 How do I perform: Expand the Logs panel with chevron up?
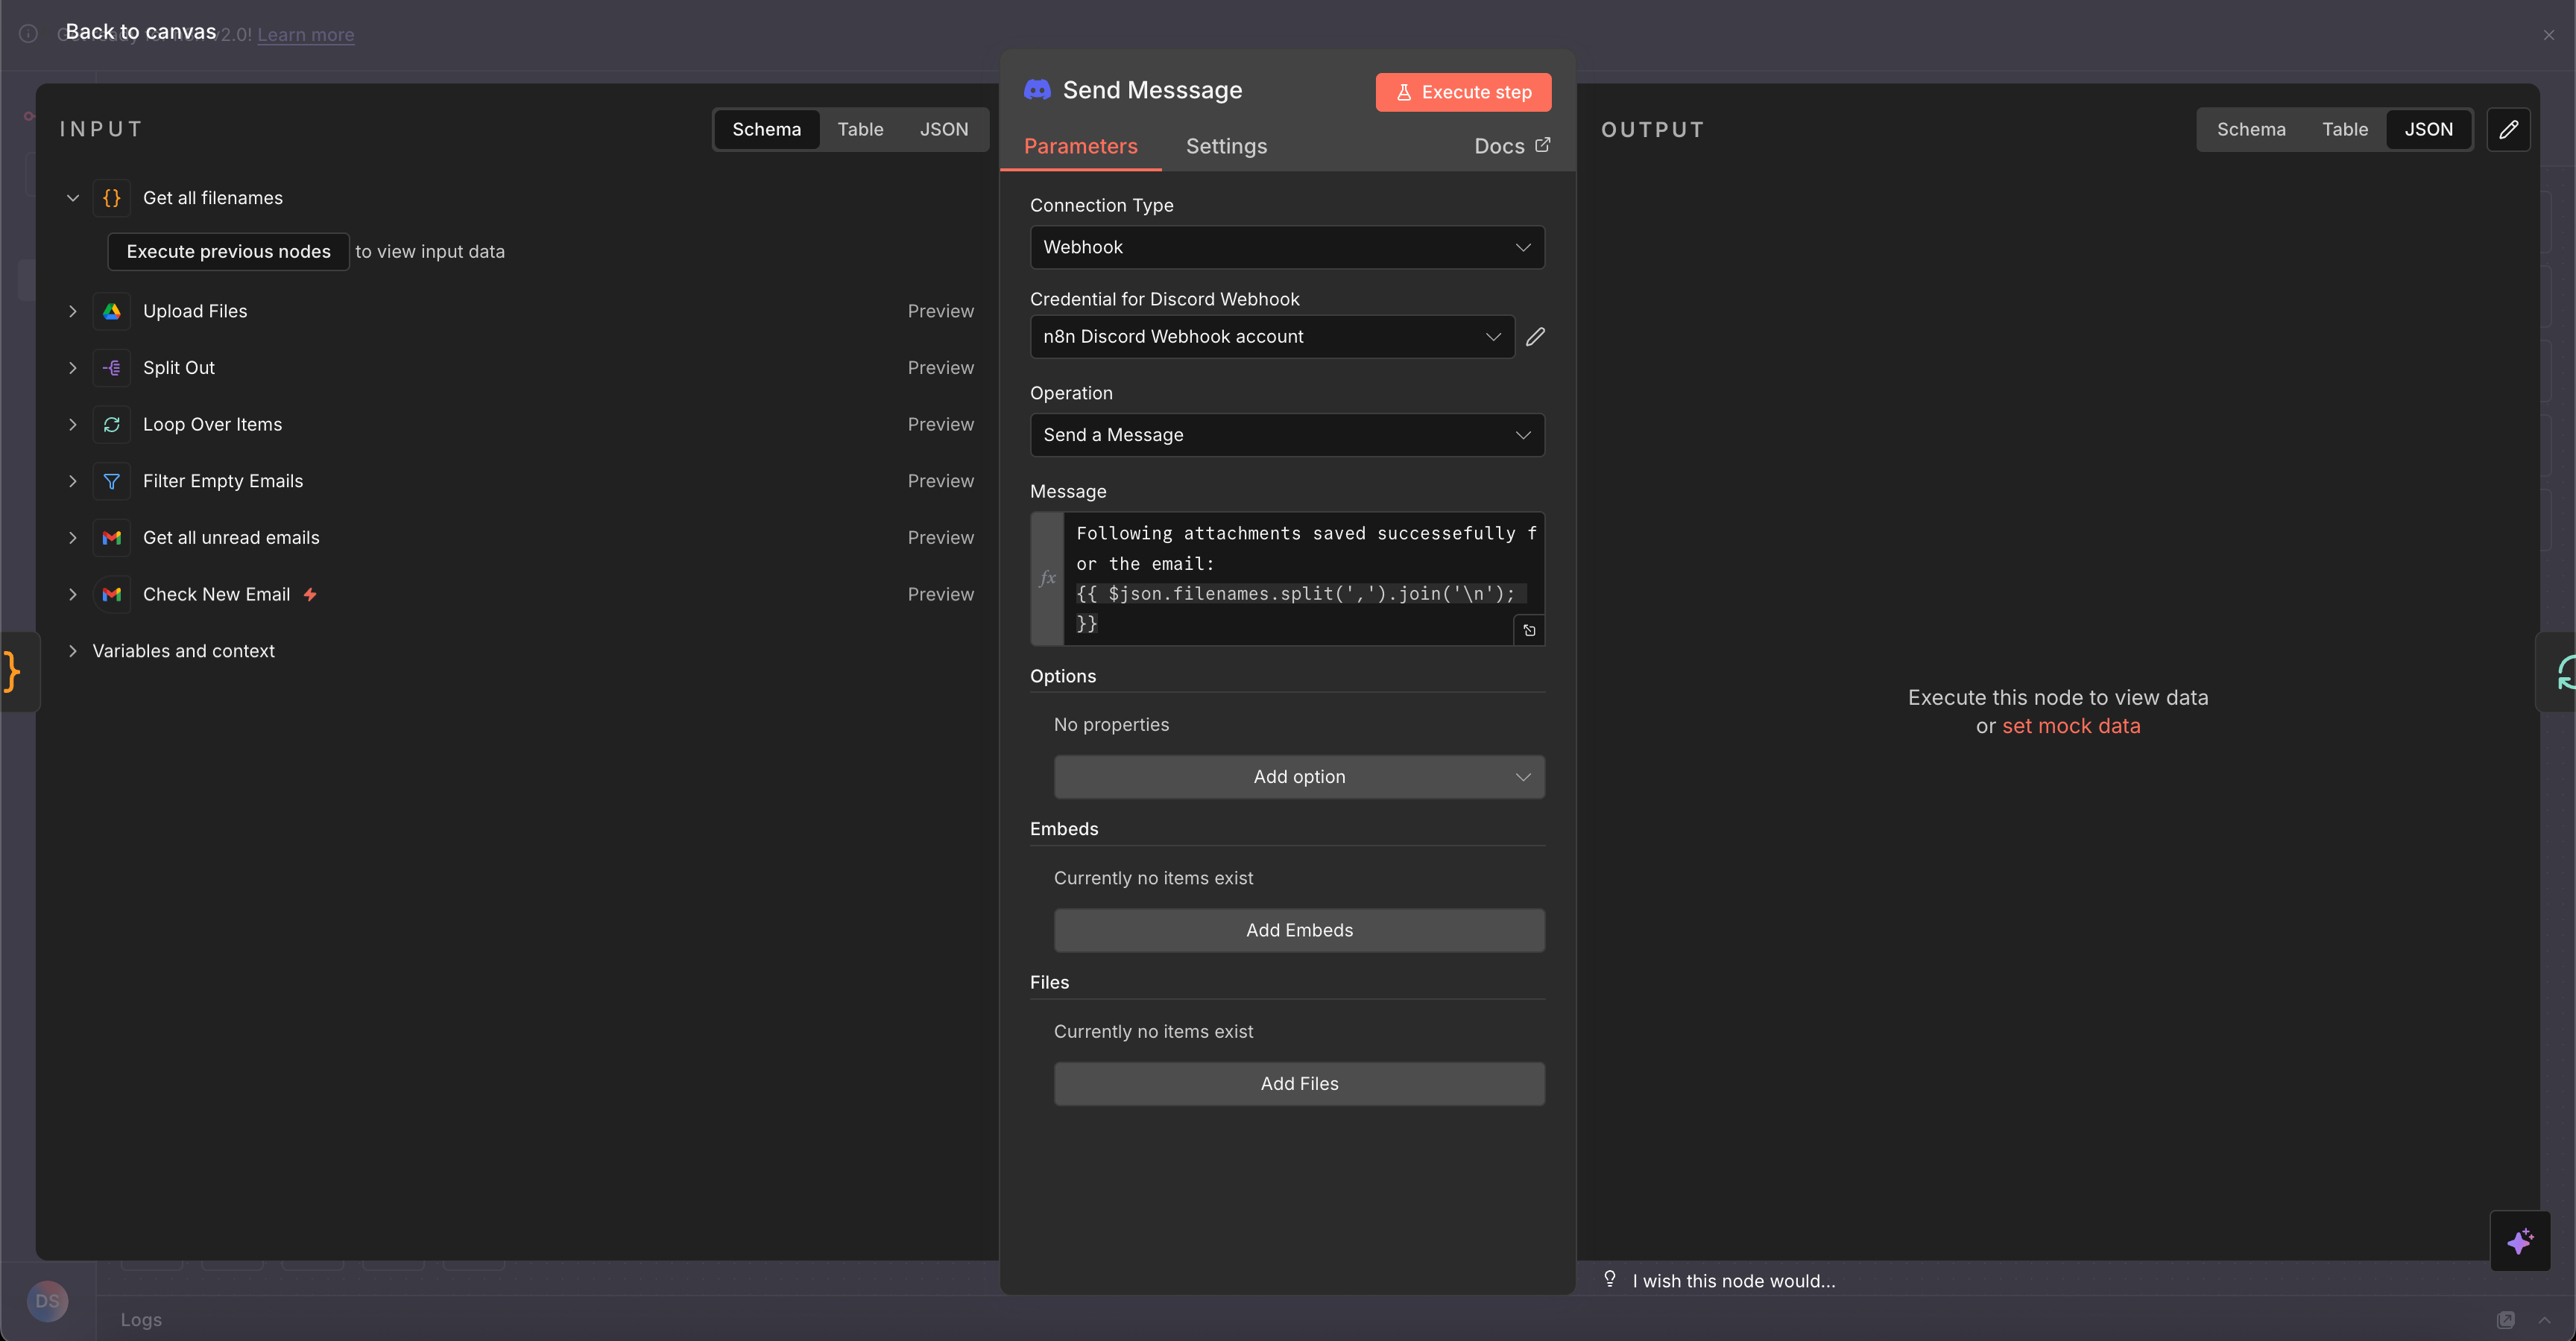click(2545, 1320)
